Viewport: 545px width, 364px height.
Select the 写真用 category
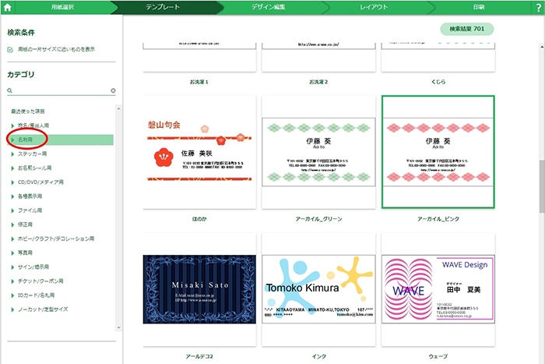tap(26, 253)
